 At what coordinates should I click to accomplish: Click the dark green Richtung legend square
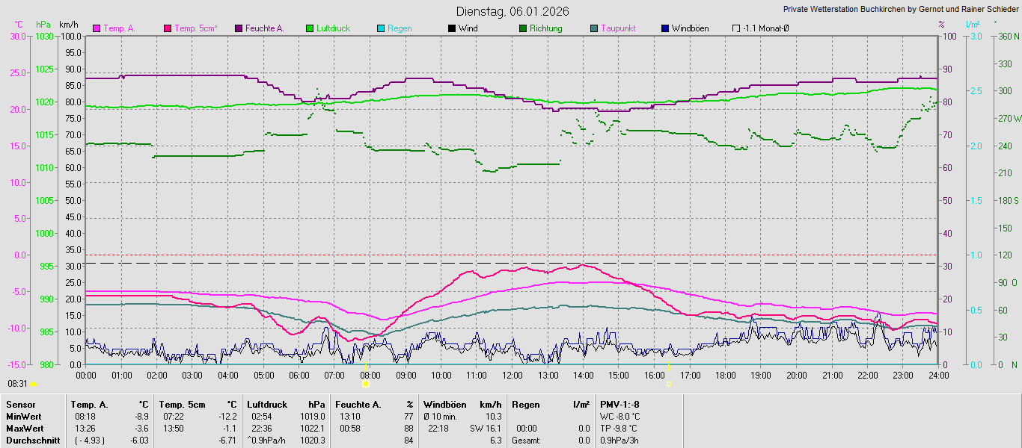pyautogui.click(x=523, y=28)
